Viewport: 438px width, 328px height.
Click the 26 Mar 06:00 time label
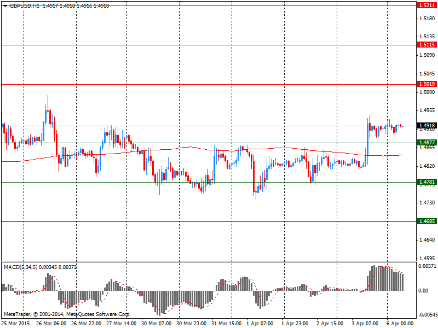point(51,324)
